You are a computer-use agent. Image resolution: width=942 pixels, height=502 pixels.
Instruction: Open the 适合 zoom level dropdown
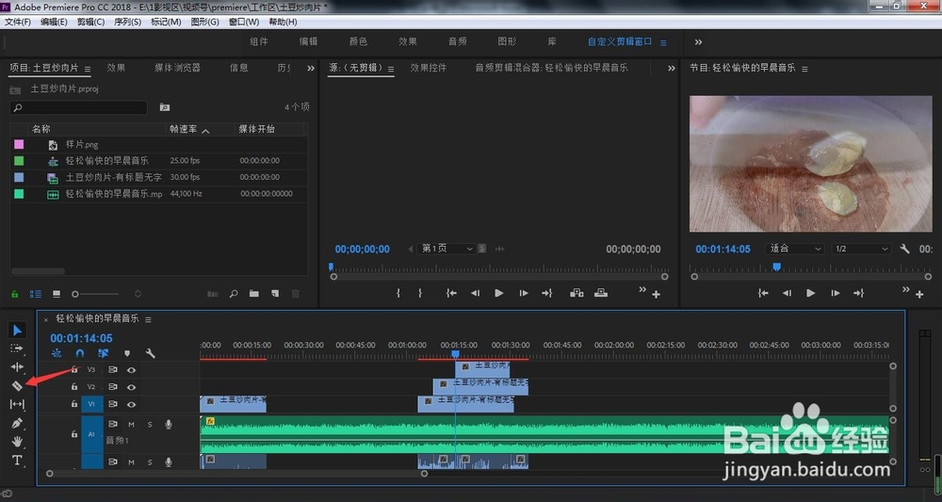point(794,249)
